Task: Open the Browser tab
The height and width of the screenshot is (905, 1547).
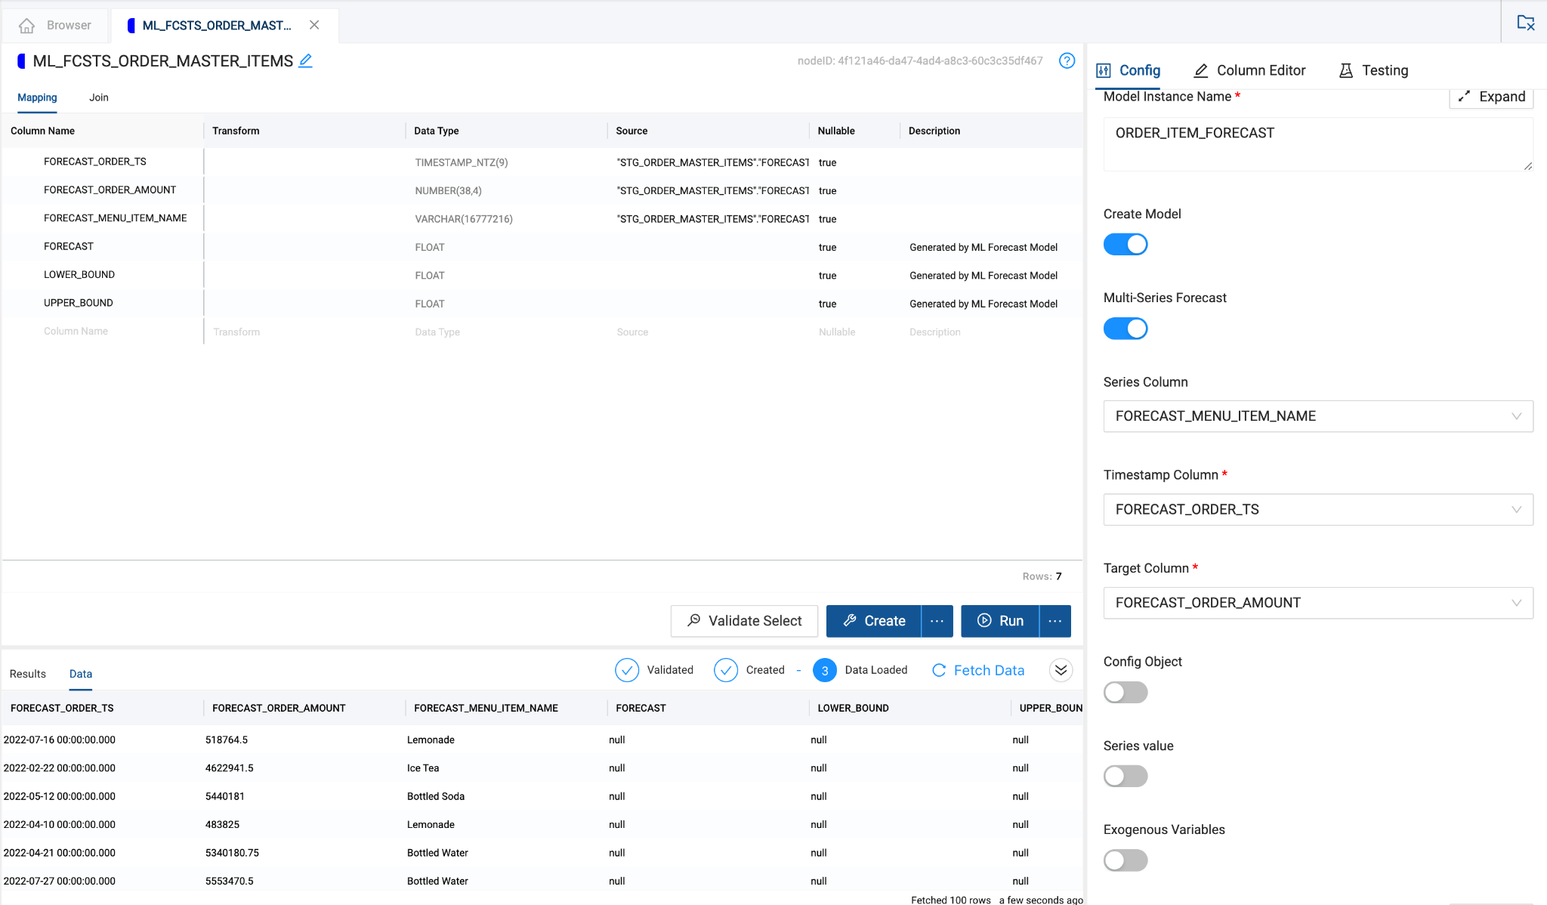Action: coord(56,25)
